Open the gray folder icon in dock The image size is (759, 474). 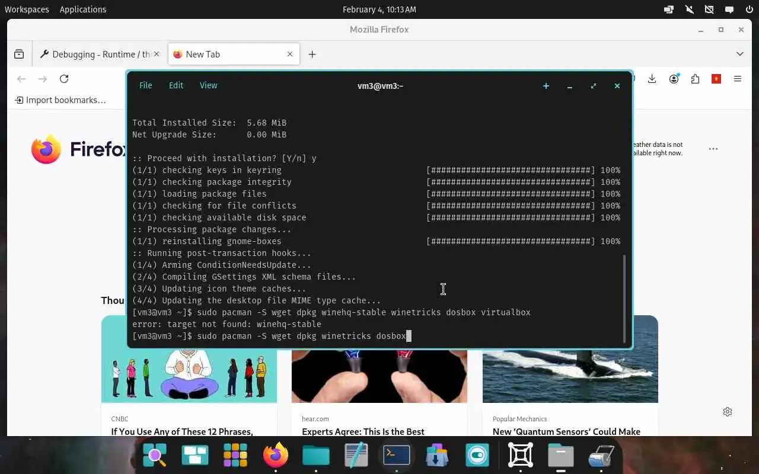561,455
